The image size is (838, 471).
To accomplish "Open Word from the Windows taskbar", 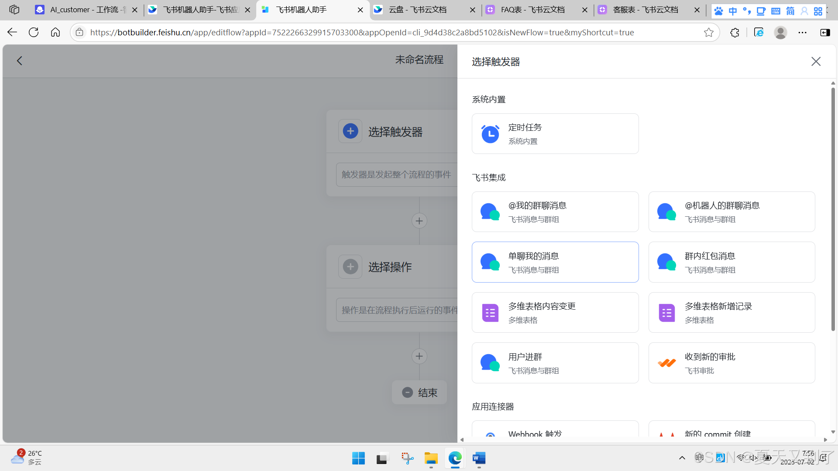I will (479, 458).
